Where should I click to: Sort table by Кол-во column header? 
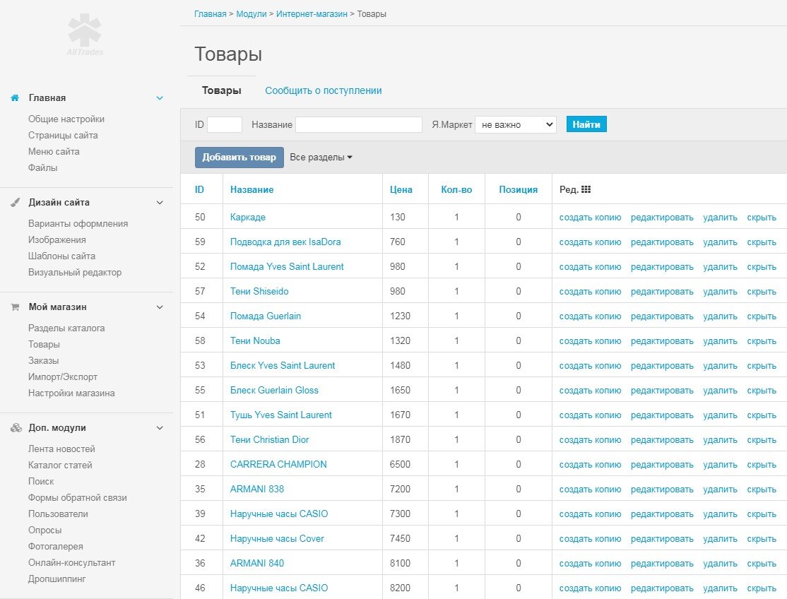456,189
